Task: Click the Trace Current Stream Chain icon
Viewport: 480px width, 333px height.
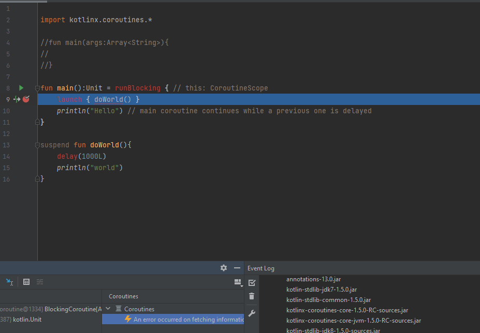Action: tap(40, 282)
